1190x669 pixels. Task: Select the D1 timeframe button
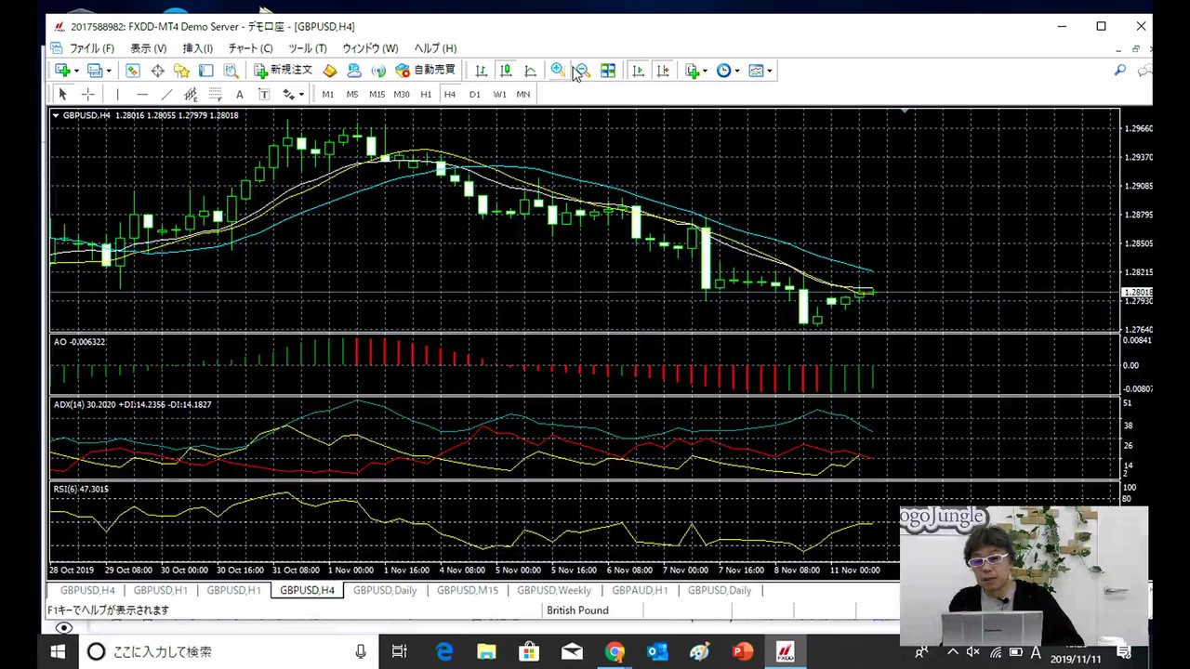coord(474,94)
